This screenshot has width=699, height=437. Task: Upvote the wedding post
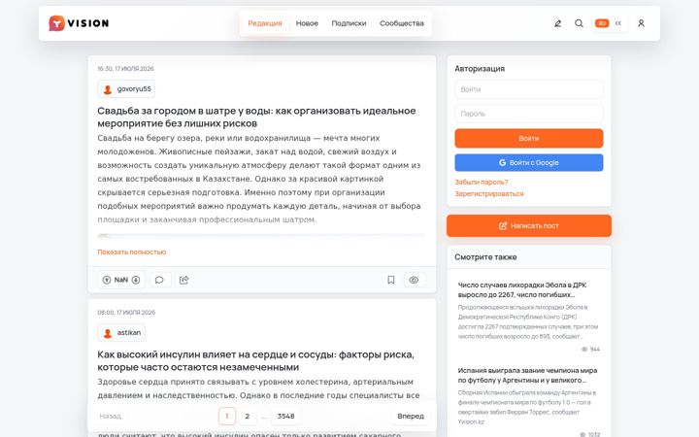tap(107, 280)
